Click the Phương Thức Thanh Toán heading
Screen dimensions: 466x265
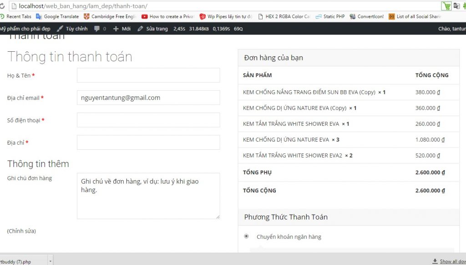tap(286, 217)
